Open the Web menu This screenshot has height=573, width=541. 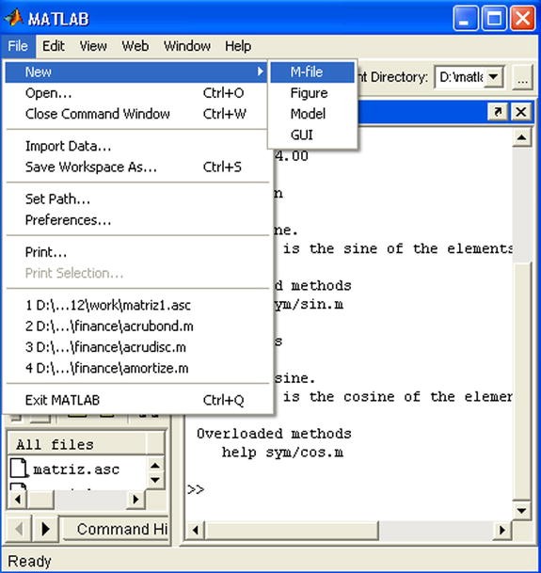coord(135,46)
